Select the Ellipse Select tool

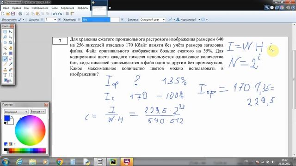pos(5,42)
